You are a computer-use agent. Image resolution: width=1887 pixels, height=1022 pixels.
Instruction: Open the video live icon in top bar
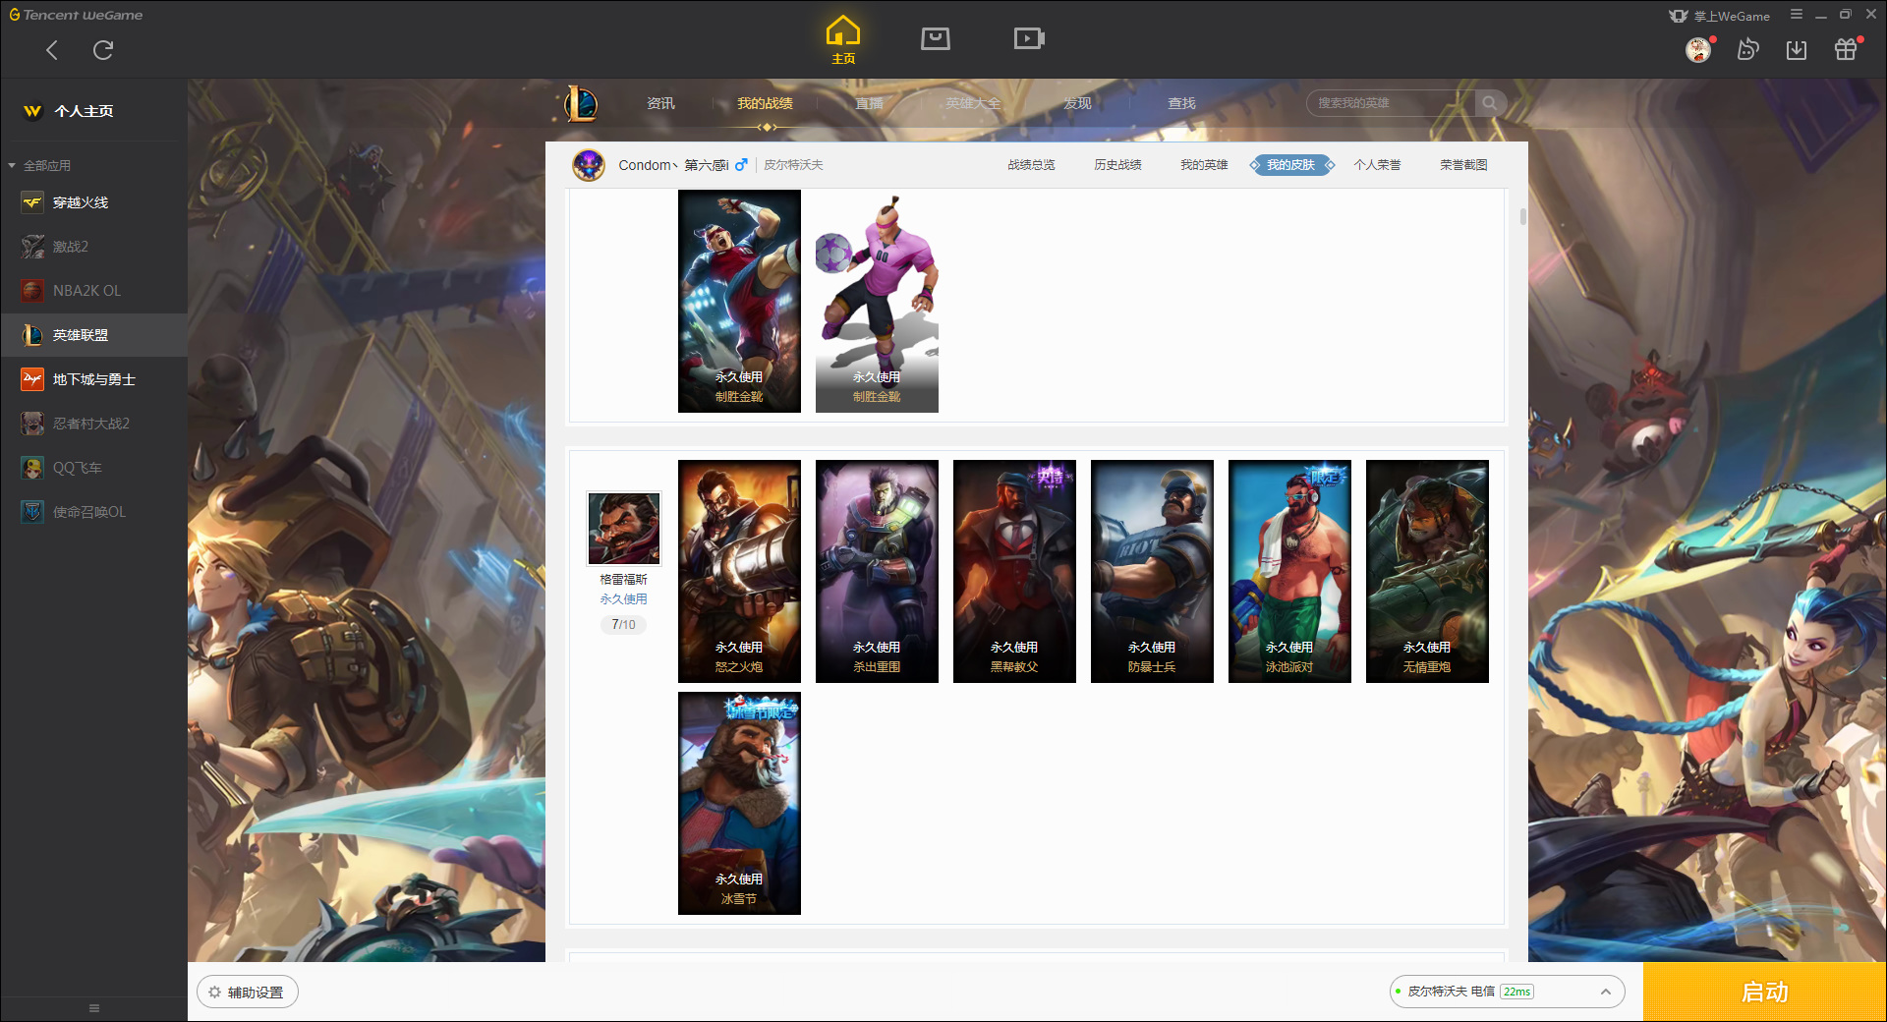coord(1029,38)
